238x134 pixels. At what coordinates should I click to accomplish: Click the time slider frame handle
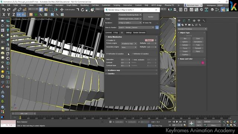tap(24, 114)
